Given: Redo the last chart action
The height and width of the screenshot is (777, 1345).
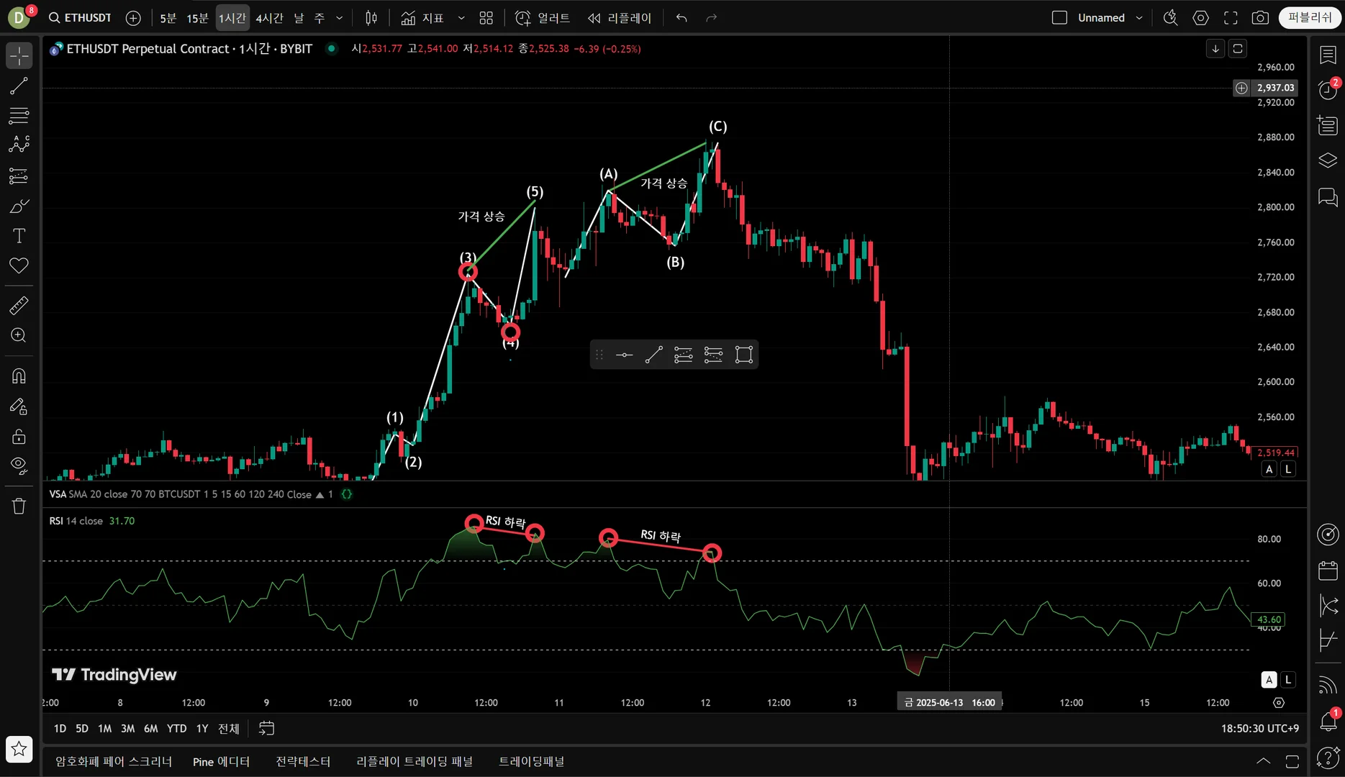Looking at the screenshot, I should click(x=712, y=18).
